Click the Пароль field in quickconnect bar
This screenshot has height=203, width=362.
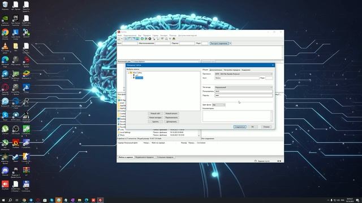pos(187,43)
